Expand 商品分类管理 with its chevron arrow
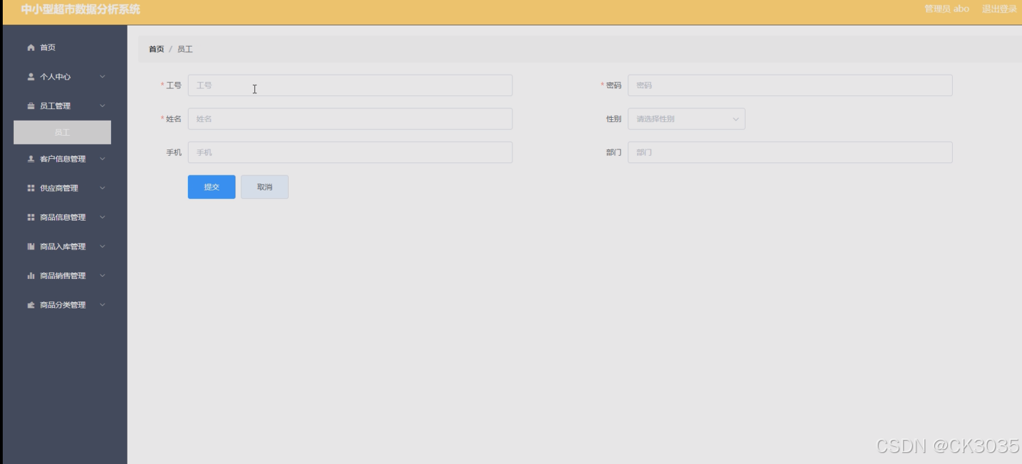Screen dimensions: 1022x464 [x=102, y=305]
